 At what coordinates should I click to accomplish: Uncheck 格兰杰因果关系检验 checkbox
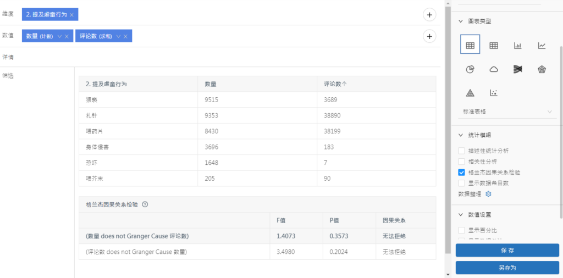tap(461, 172)
